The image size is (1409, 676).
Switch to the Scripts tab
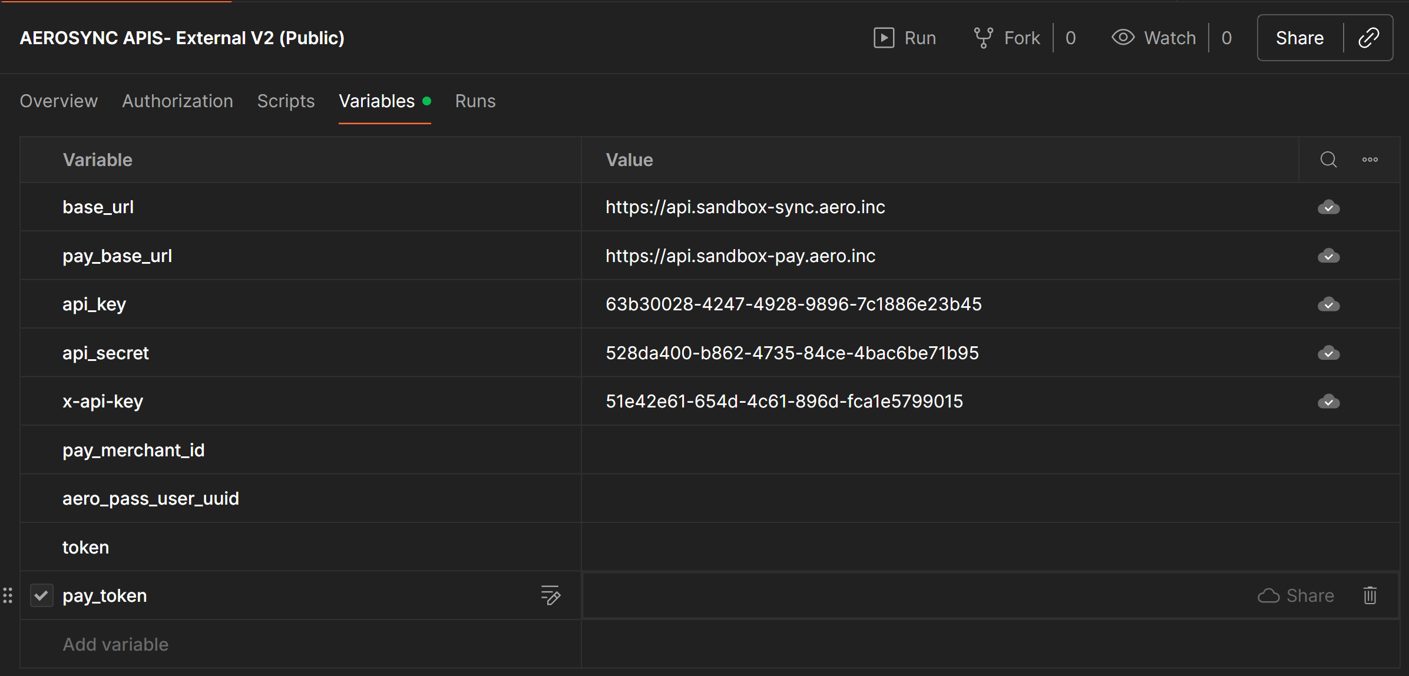(x=286, y=101)
